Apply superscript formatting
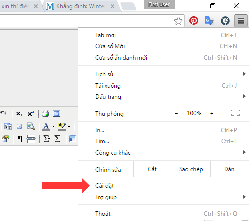The height and width of the screenshot is (221, 249). click(31, 113)
